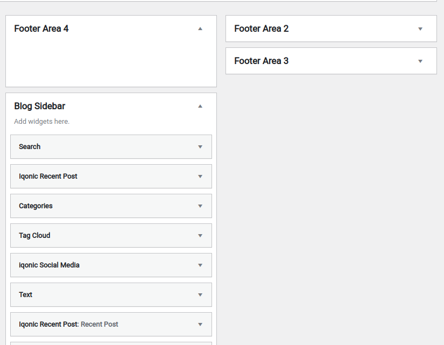
Task: Select the Categories widget title
Action: pyautogui.click(x=36, y=206)
